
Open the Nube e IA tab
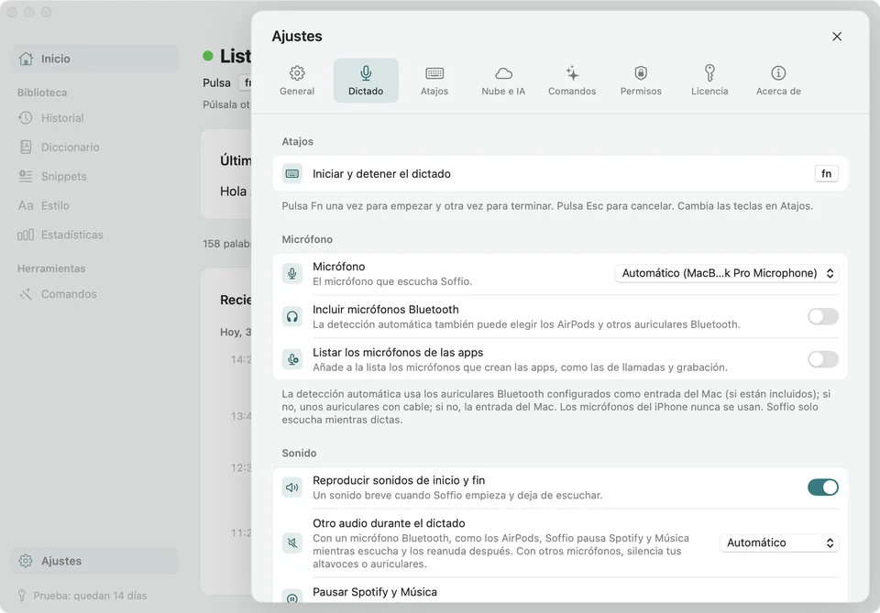pos(503,81)
